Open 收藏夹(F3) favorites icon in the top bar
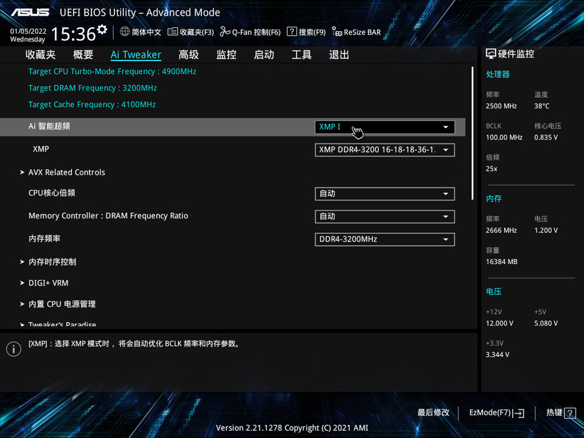This screenshot has width=584, height=438. coord(173,32)
